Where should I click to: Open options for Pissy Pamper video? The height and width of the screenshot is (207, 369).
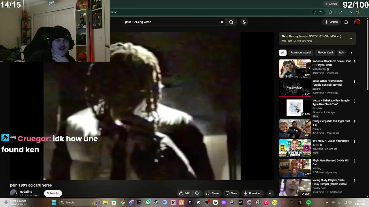(355, 181)
